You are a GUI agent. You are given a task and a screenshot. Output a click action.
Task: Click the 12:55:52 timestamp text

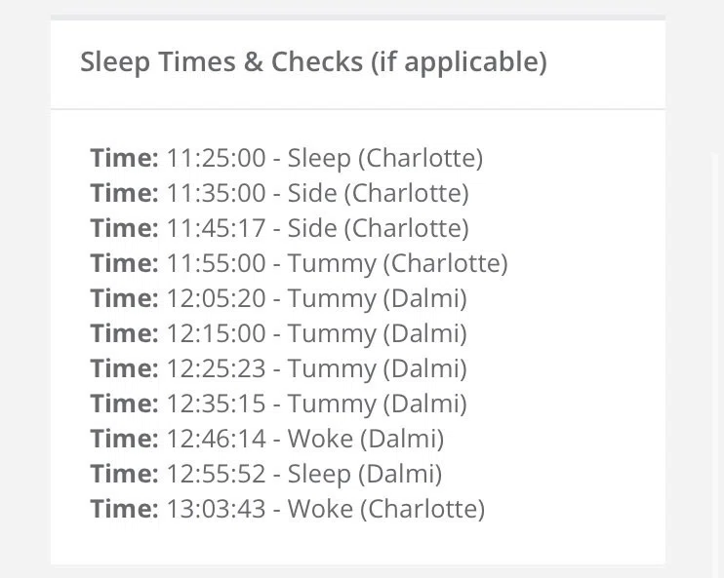pos(216,474)
